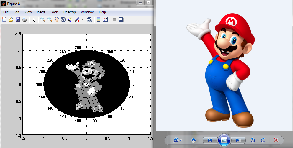This screenshot has width=293, height=148.
Task: Enable the Pan hand tool
Action: (56, 19)
